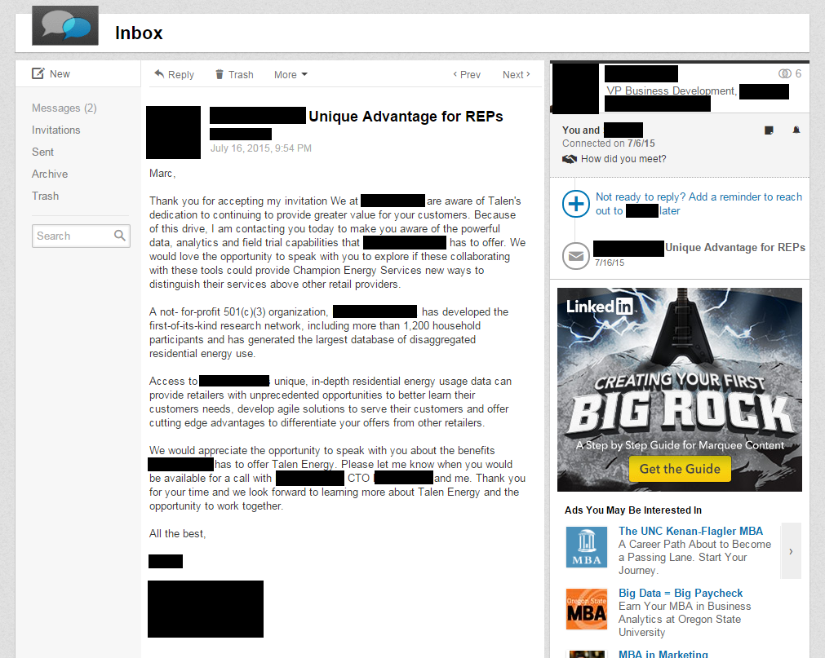Open MBA in Marketing ad link

click(x=663, y=654)
